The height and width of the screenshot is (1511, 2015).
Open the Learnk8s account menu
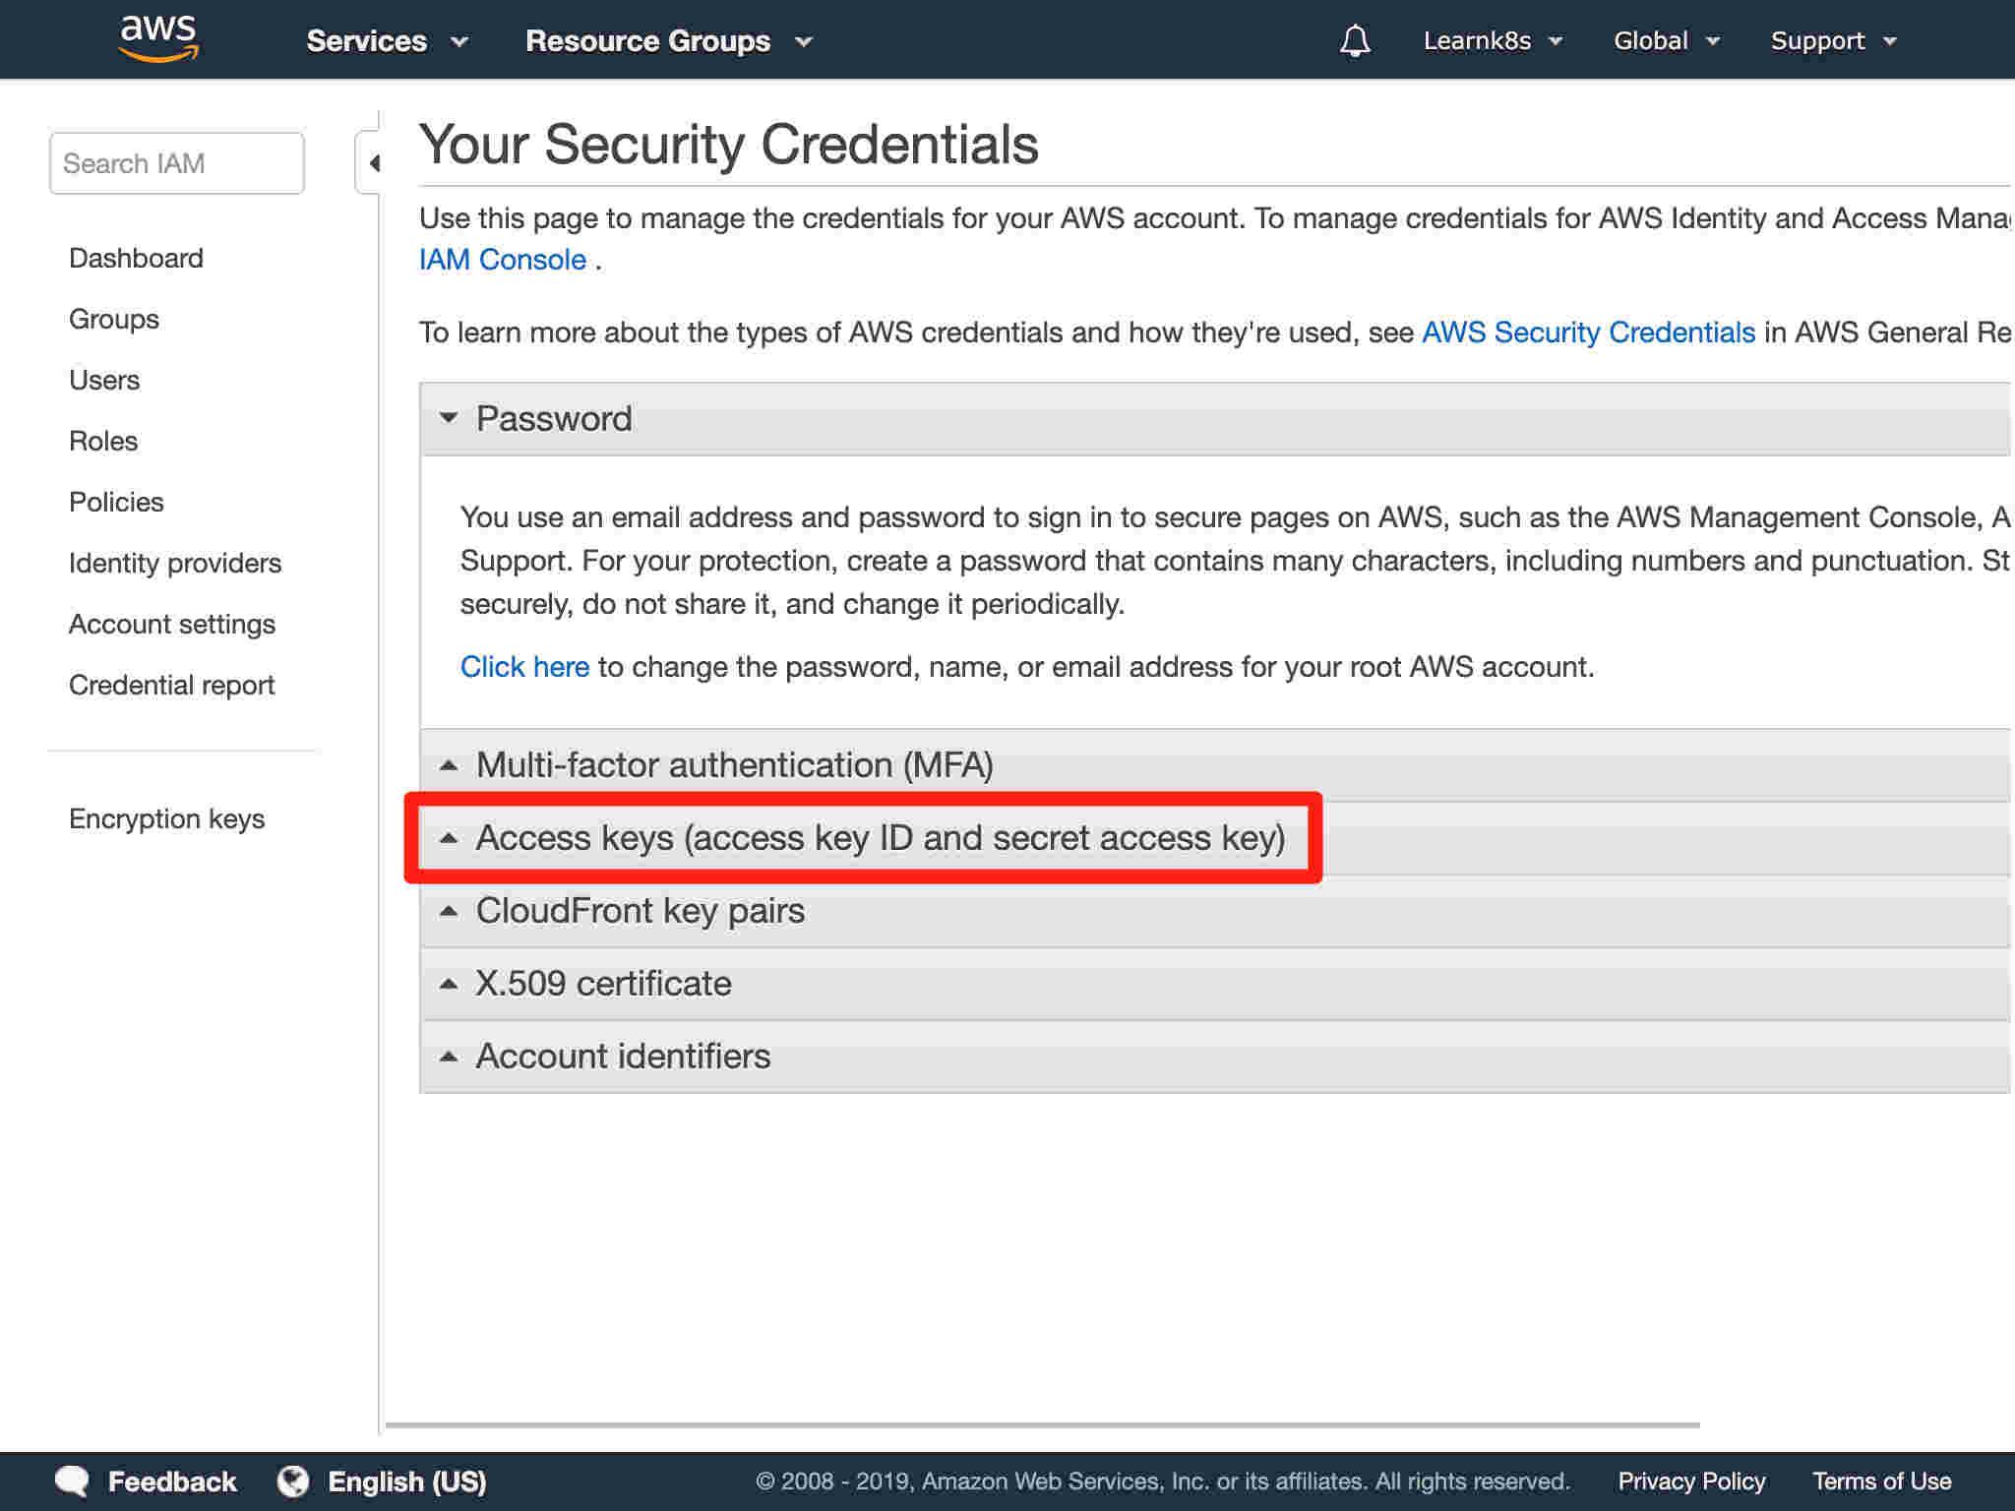[x=1493, y=40]
